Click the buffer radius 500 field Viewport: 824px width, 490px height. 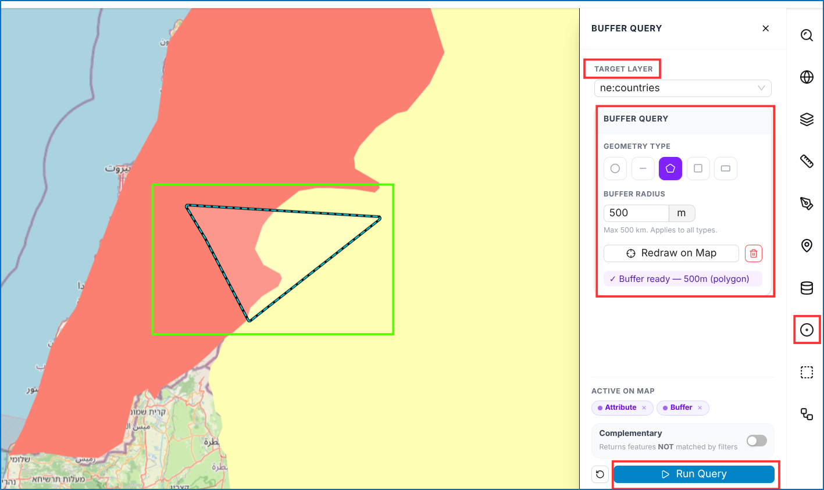pos(636,213)
